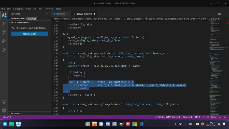Open the Search view in activity bar
229x129 pixels.
pyautogui.click(x=4, y=23)
